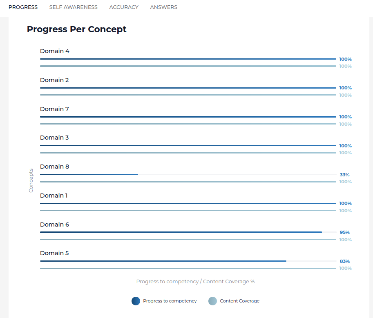Click the Progress Per Concept heading
This screenshot has width=373, height=318.
click(77, 29)
